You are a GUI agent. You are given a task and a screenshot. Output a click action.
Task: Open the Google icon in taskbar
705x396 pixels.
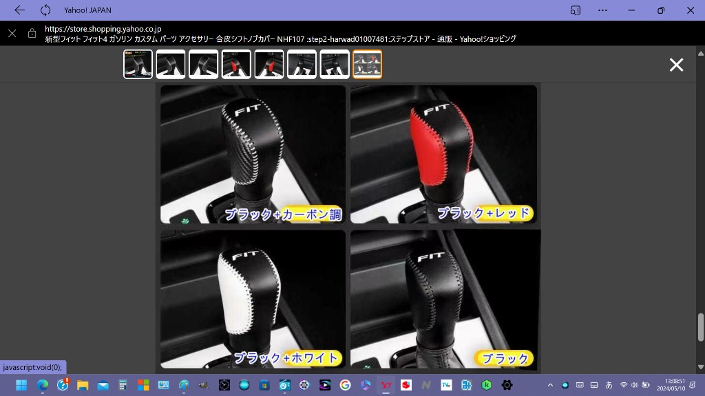(345, 385)
